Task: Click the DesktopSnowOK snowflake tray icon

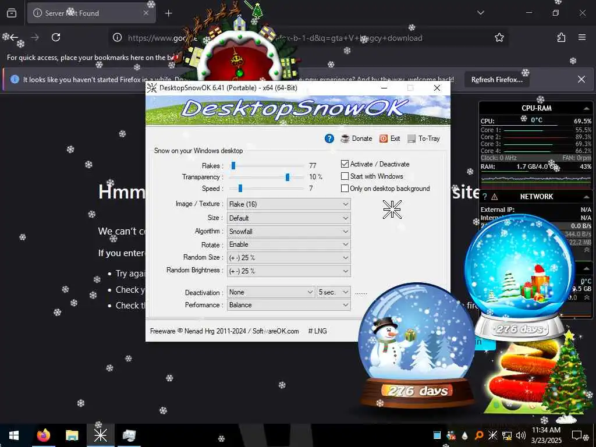Action: (492, 435)
